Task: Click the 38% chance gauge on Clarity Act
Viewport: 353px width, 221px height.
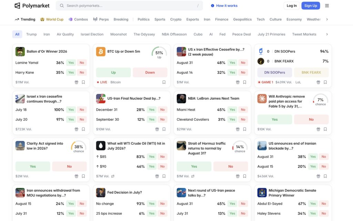Action: pyautogui.click(x=79, y=147)
